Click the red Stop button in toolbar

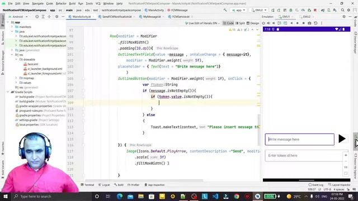tap(315, 10)
